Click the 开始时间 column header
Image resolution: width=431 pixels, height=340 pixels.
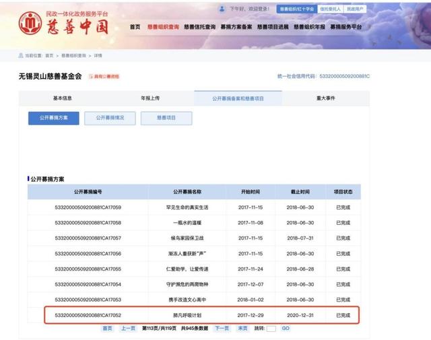click(251, 192)
